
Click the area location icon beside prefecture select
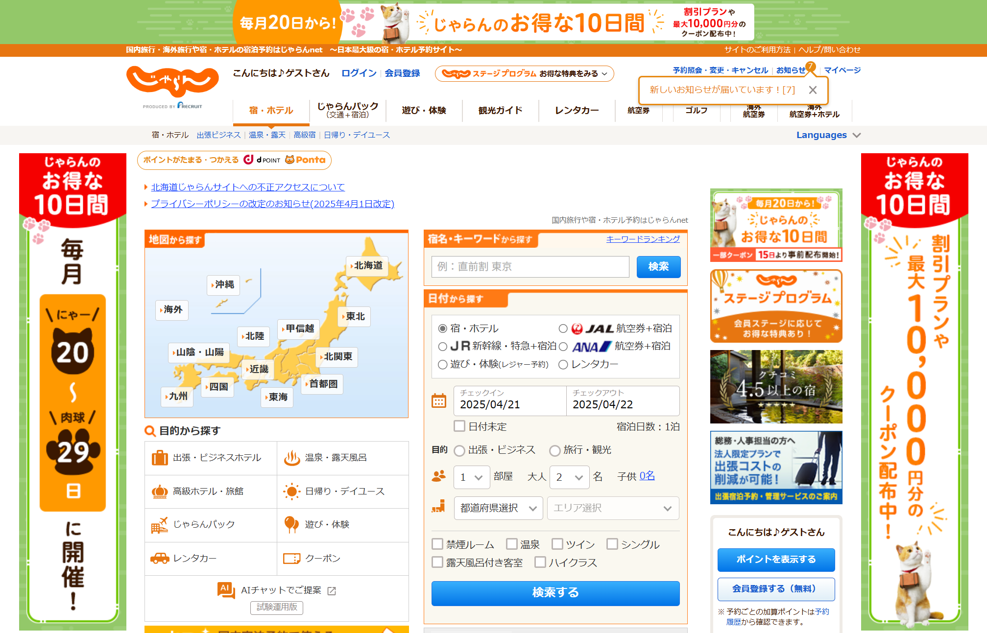[438, 507]
